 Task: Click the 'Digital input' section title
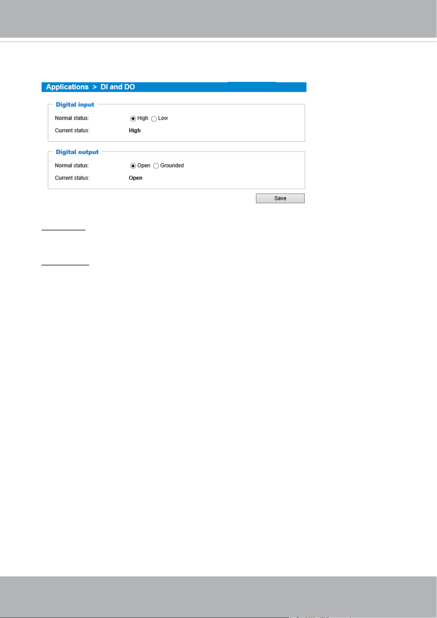pyautogui.click(x=75, y=105)
